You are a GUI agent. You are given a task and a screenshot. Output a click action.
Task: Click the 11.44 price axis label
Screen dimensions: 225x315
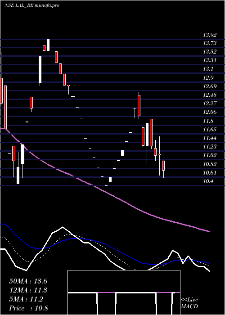[210, 138]
